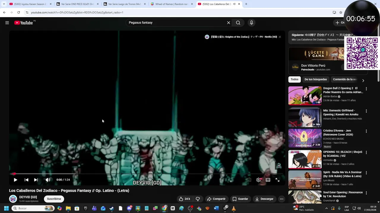Open more actions ellipsis menu
Screen dimensions: 380x213
point(281,199)
